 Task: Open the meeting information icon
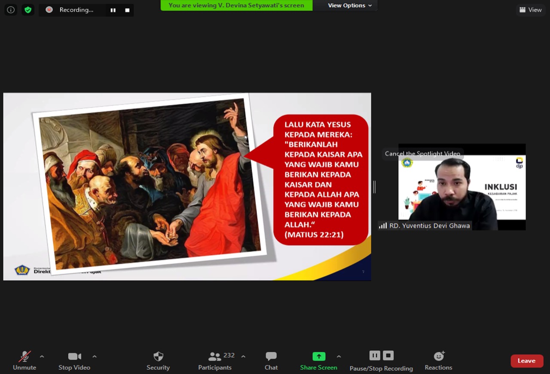(x=11, y=9)
